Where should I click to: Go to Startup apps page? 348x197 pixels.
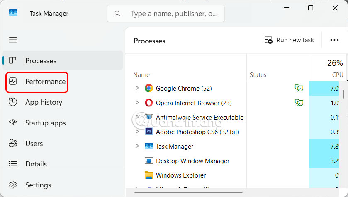pyautogui.click(x=63, y=123)
